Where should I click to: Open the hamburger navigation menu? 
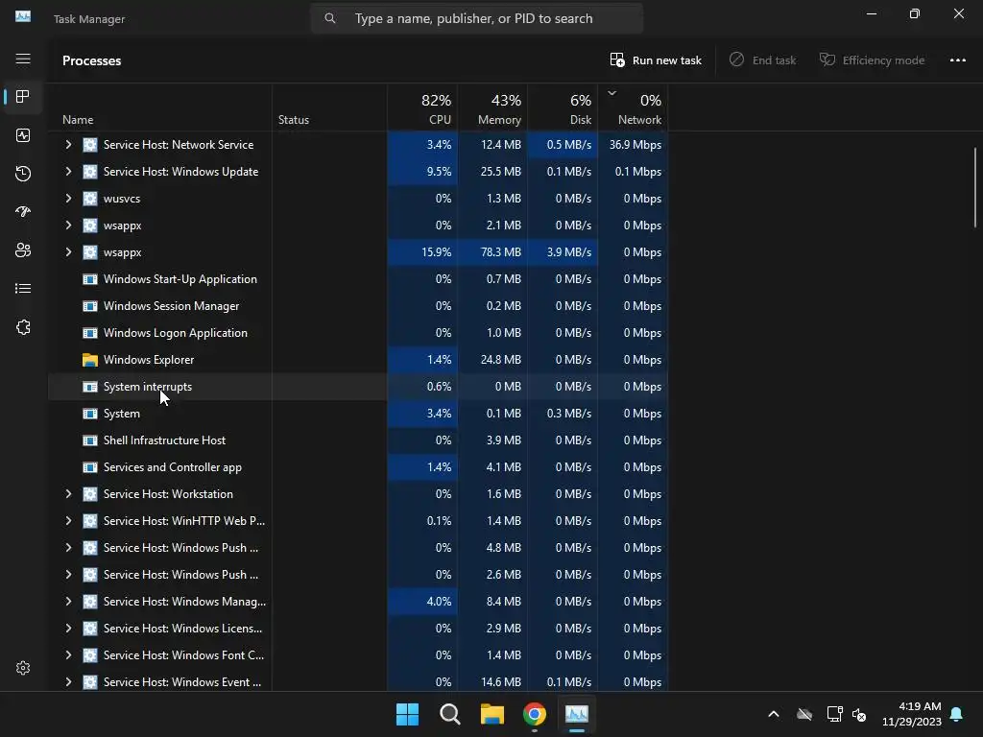(x=23, y=59)
